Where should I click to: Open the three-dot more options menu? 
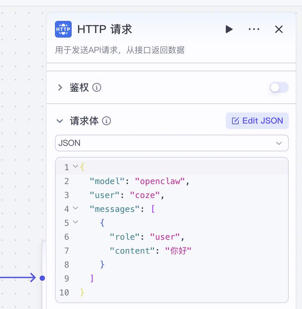254,29
